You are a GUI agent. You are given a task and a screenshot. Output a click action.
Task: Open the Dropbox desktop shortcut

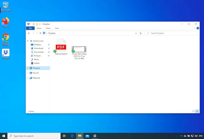click(6, 54)
